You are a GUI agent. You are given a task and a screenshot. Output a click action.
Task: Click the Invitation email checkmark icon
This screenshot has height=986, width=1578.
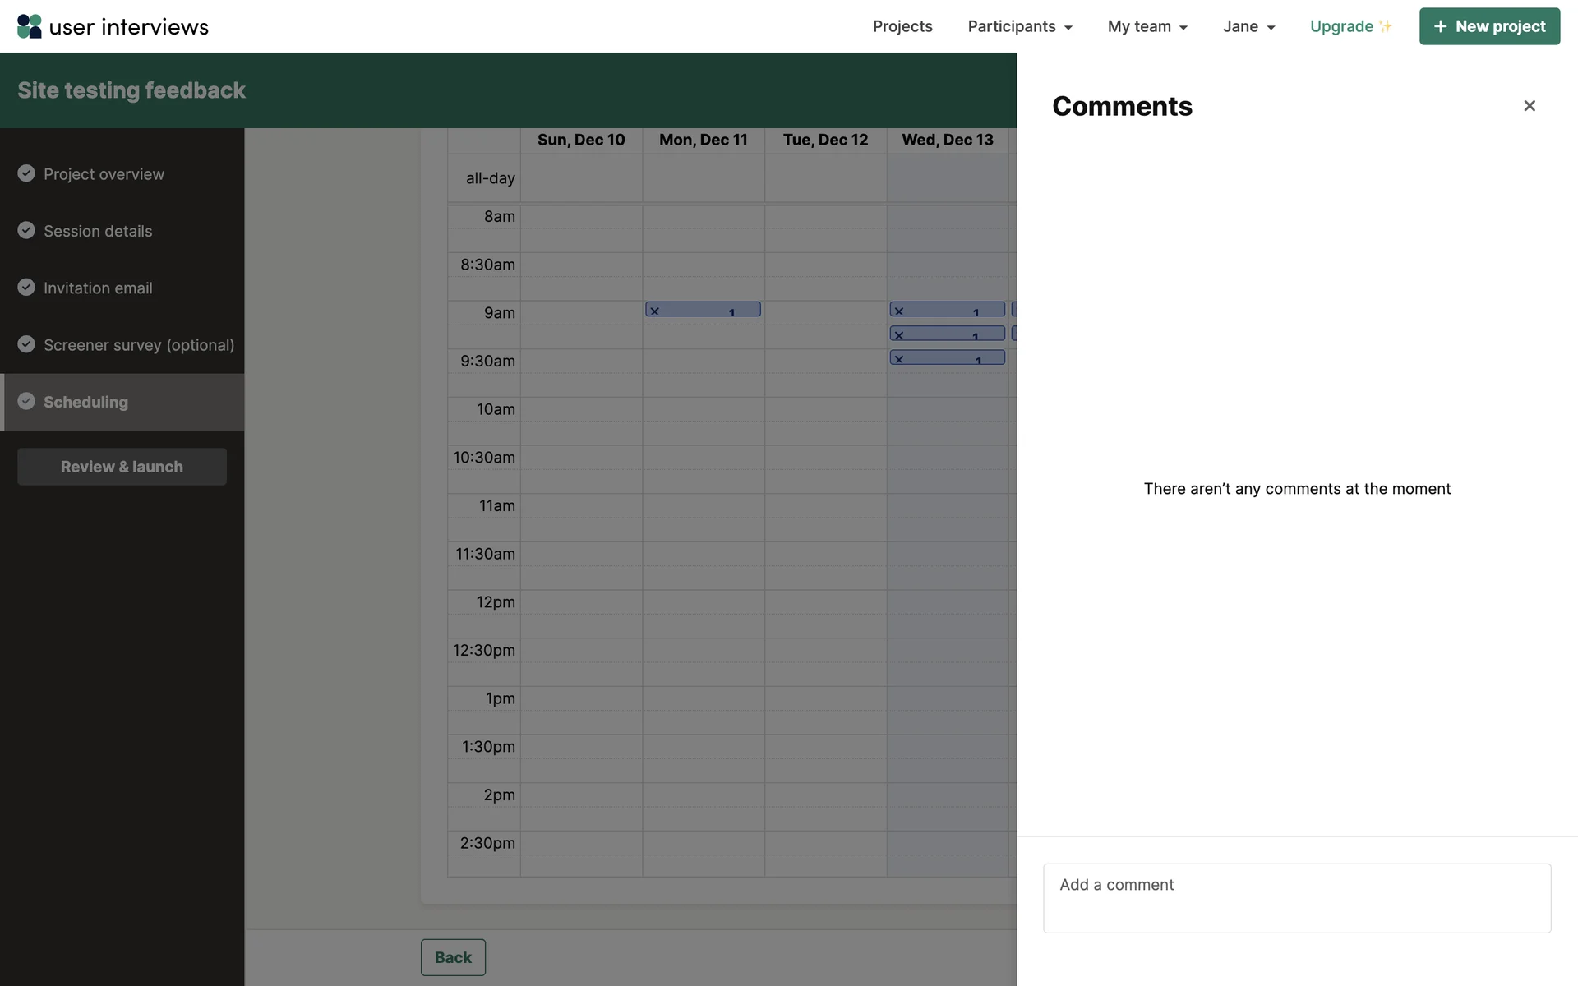(26, 288)
